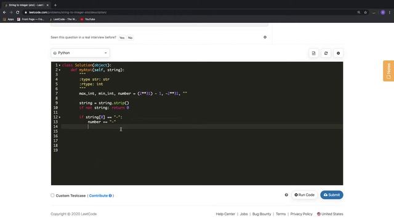Open the Privacy Policy footer link
The width and height of the screenshot is (394, 222).
click(301, 214)
